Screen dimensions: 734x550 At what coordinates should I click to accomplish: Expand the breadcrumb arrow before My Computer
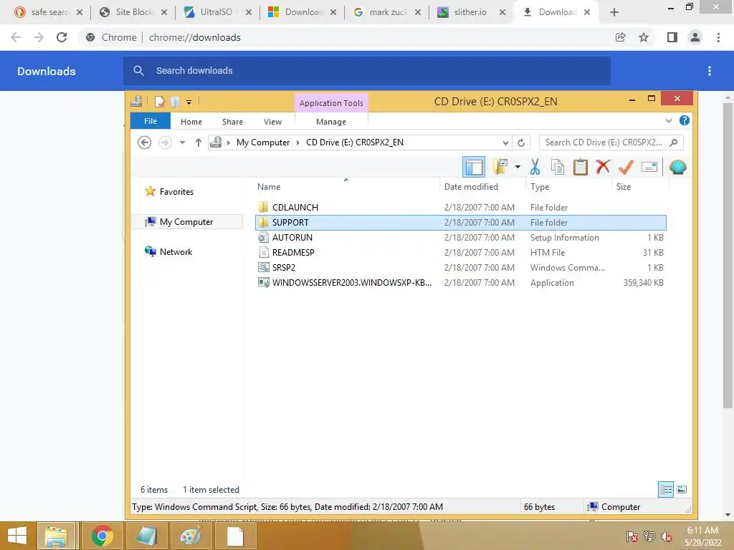(229, 143)
